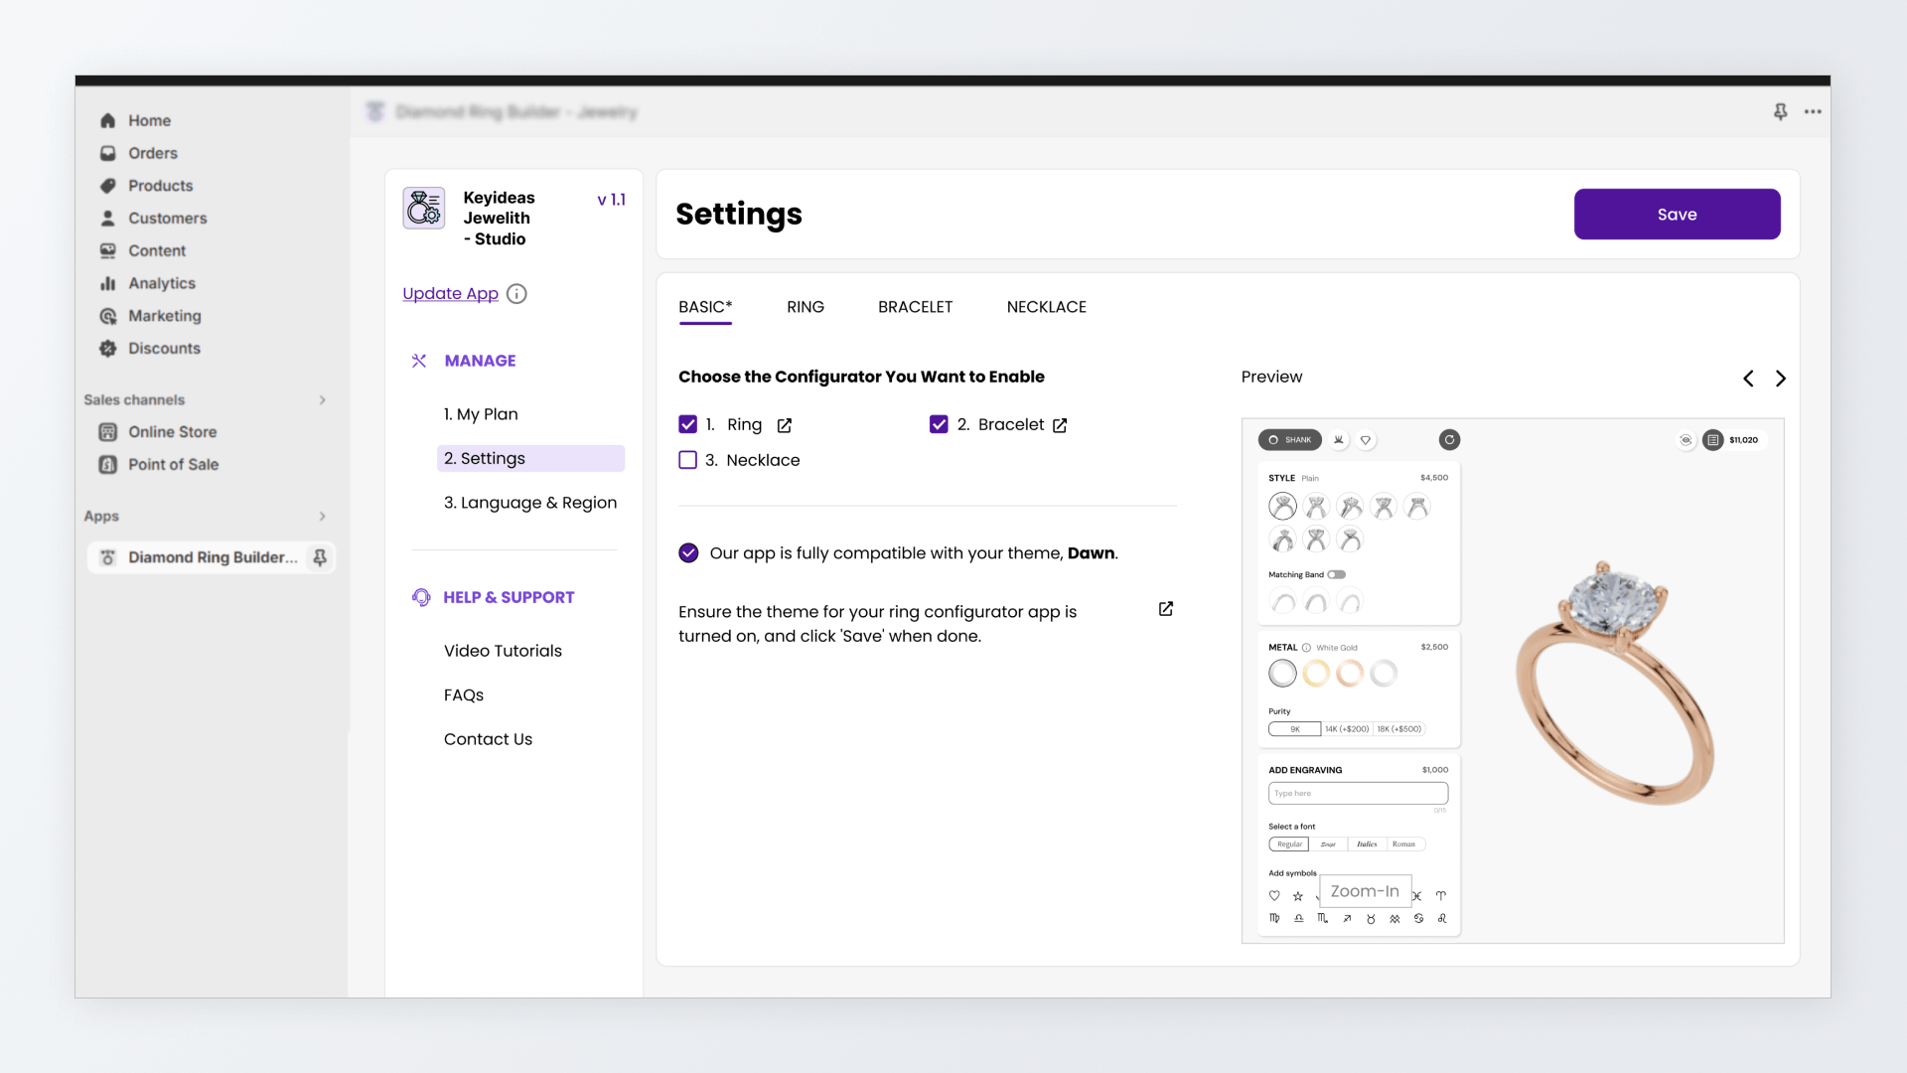Unpin Diamond Ring Builder app icon
Viewport: 1907px width, 1073px height.
tap(320, 557)
